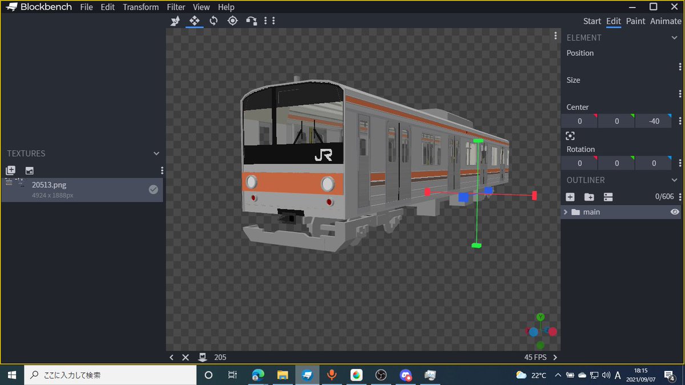Select the Move tool in the toolbar
685x385 pixels.
[195, 21]
